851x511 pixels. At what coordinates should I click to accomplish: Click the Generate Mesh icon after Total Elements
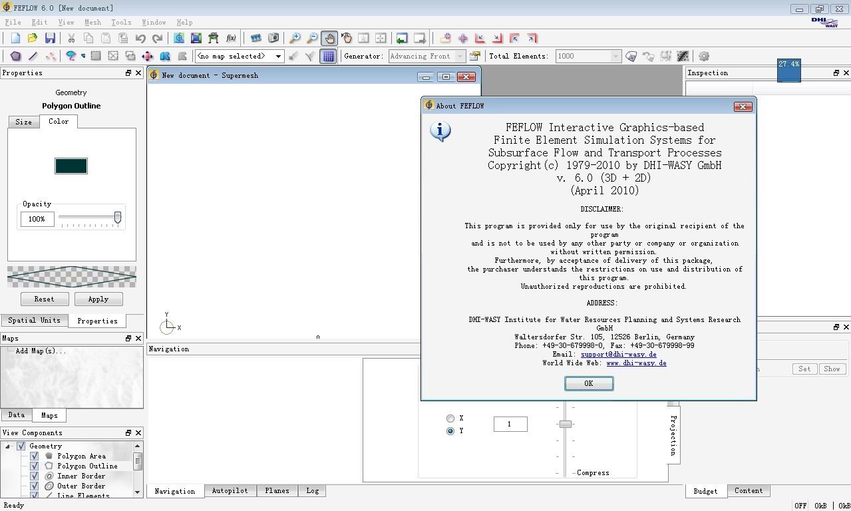[631, 57]
